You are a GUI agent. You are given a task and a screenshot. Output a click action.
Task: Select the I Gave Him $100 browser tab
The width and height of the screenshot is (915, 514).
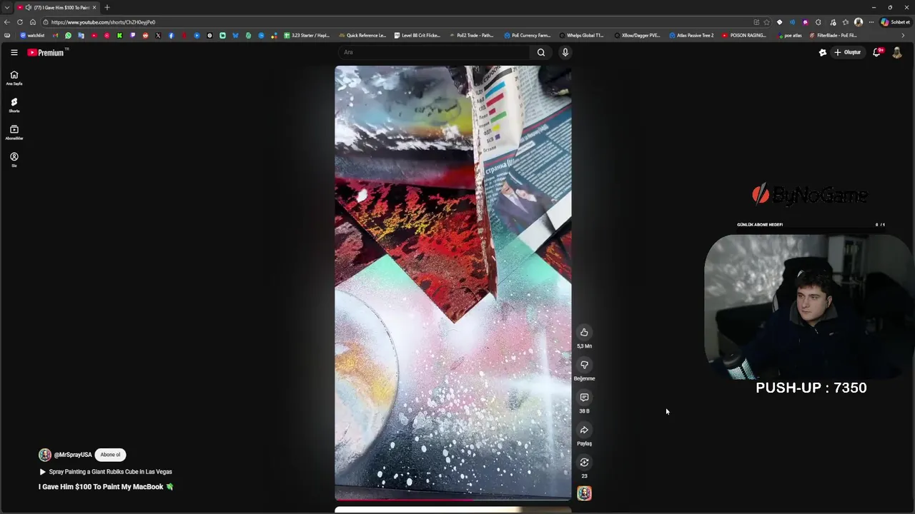point(59,7)
